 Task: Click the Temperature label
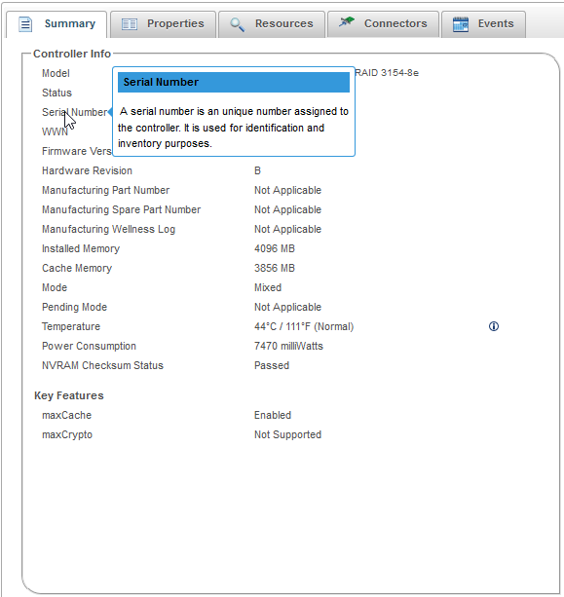tap(71, 326)
